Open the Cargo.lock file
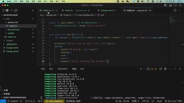The width and height of the screenshot is (184, 103). (18, 48)
